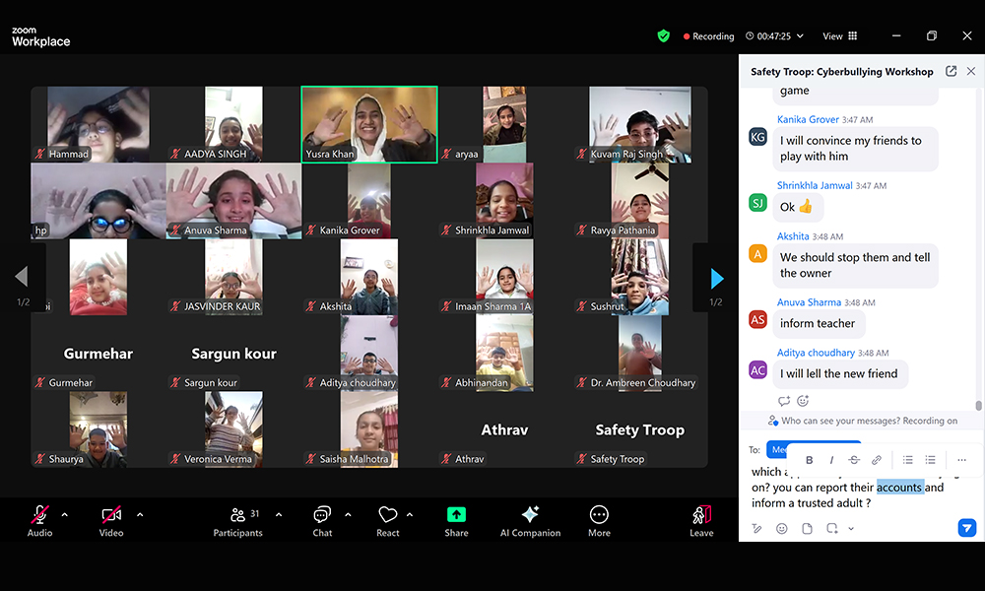Apply bold formatting to chat text
This screenshot has height=591, width=985.
point(809,460)
